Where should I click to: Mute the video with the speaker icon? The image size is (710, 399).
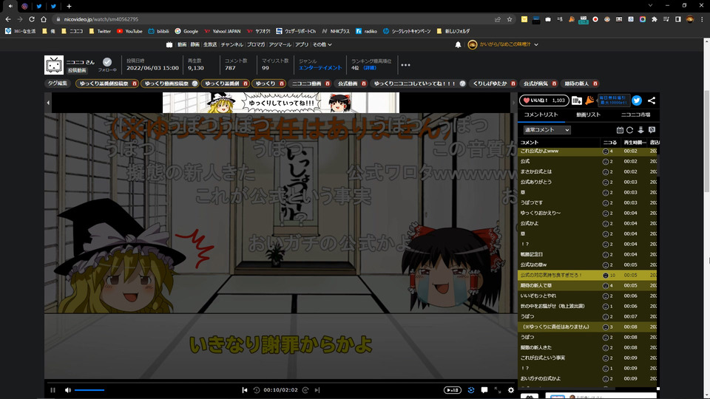coord(68,390)
